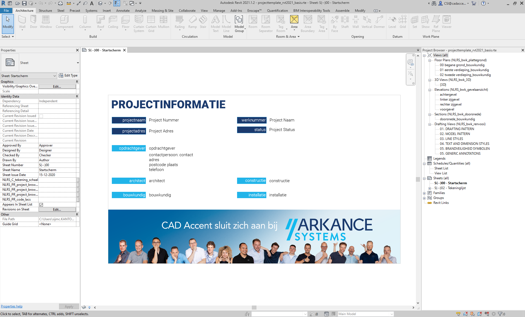Select the voorgevel elevation view
The width and height of the screenshot is (525, 317).
pyautogui.click(x=447, y=109)
